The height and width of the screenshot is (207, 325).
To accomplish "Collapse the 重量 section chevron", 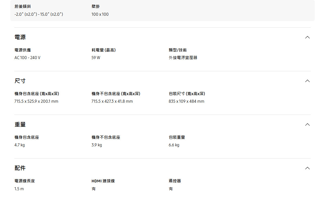I will tap(307, 124).
